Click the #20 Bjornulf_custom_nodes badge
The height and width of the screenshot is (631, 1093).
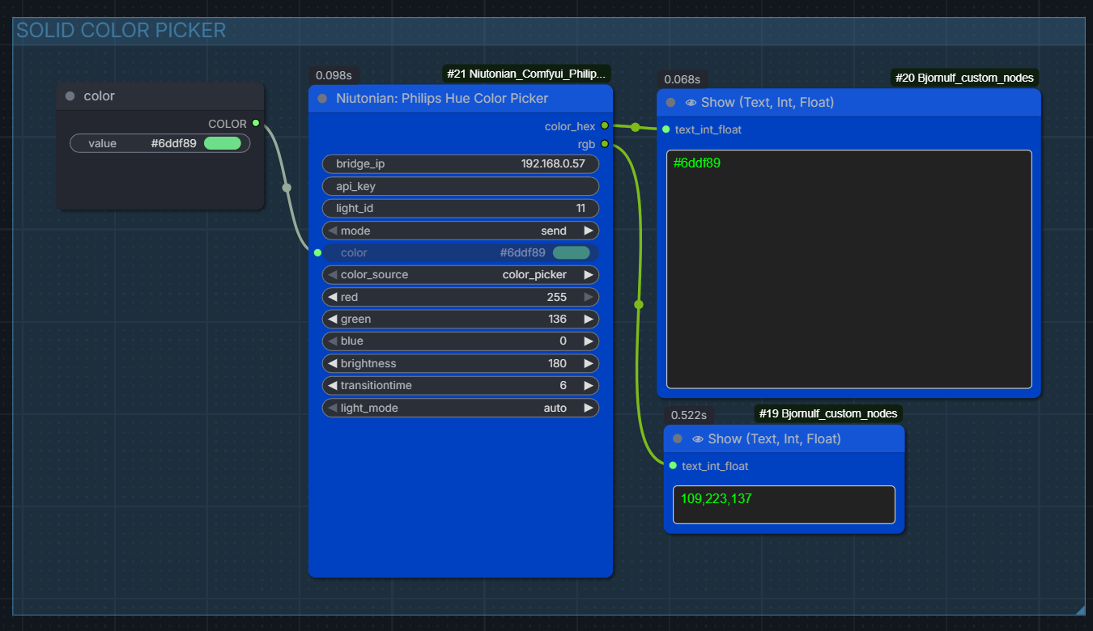[964, 78]
